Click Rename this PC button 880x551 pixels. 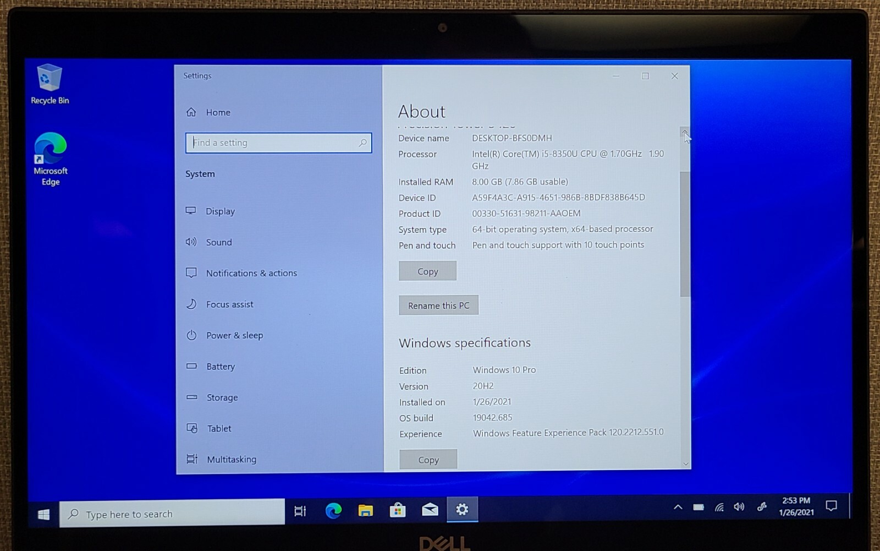pyautogui.click(x=438, y=305)
